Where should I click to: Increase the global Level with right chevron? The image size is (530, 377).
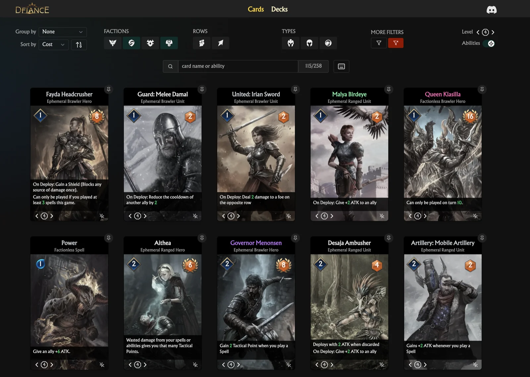[x=493, y=32]
